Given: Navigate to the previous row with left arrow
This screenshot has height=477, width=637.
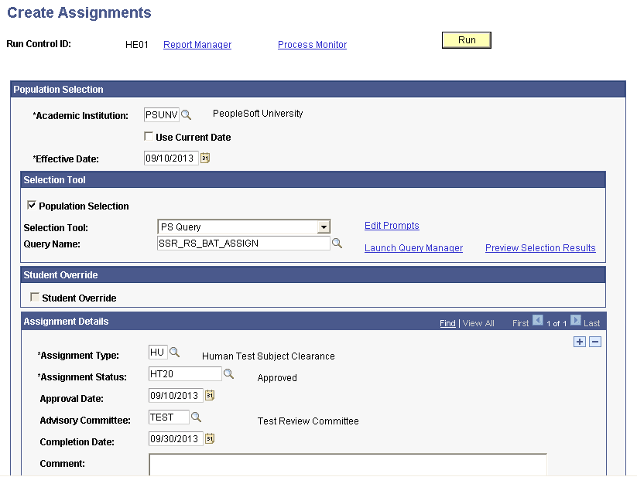Looking at the screenshot, I should (x=538, y=322).
